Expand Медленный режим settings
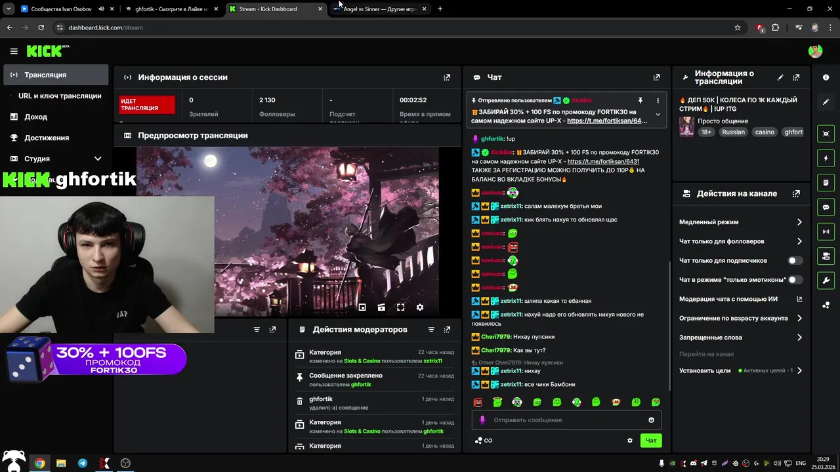 799,222
